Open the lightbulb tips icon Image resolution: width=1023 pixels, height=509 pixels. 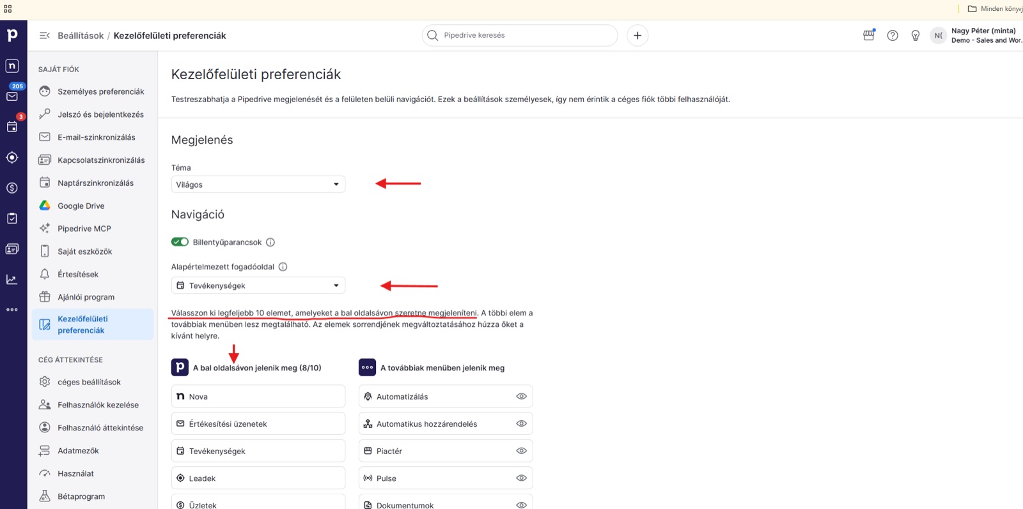pyautogui.click(x=916, y=36)
